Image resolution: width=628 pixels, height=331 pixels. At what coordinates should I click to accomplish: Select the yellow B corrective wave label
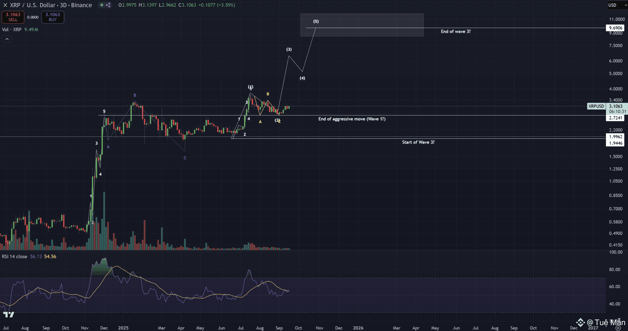coord(268,94)
